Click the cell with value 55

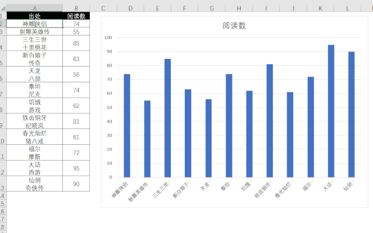coord(76,32)
